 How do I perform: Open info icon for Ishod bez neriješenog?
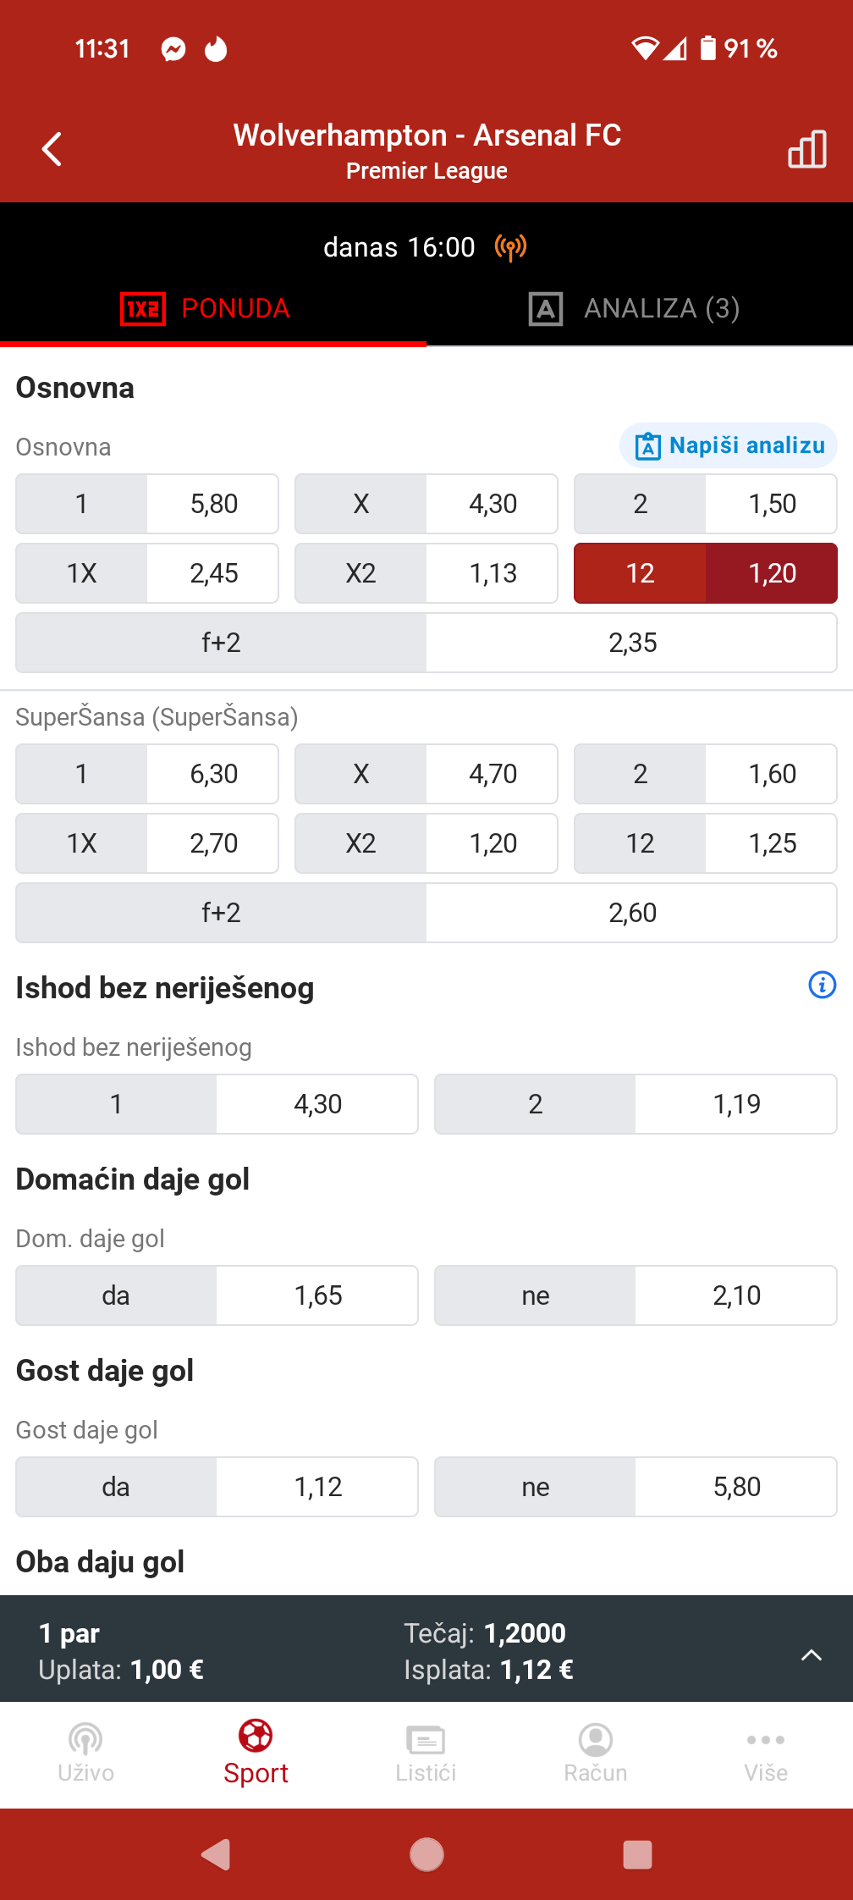(822, 986)
